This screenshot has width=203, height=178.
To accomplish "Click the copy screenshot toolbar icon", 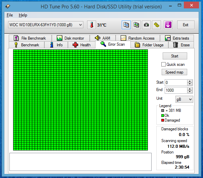I will [x=136, y=25].
